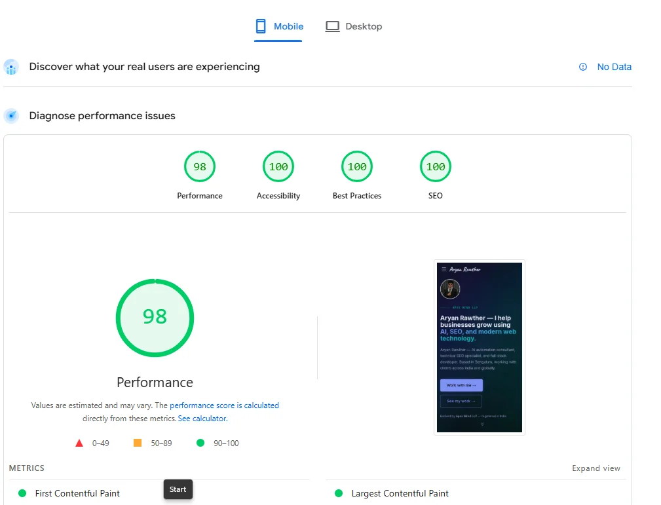Click the green dot beside Largest Contentful Paint
This screenshot has width=661, height=505.
tap(338, 493)
